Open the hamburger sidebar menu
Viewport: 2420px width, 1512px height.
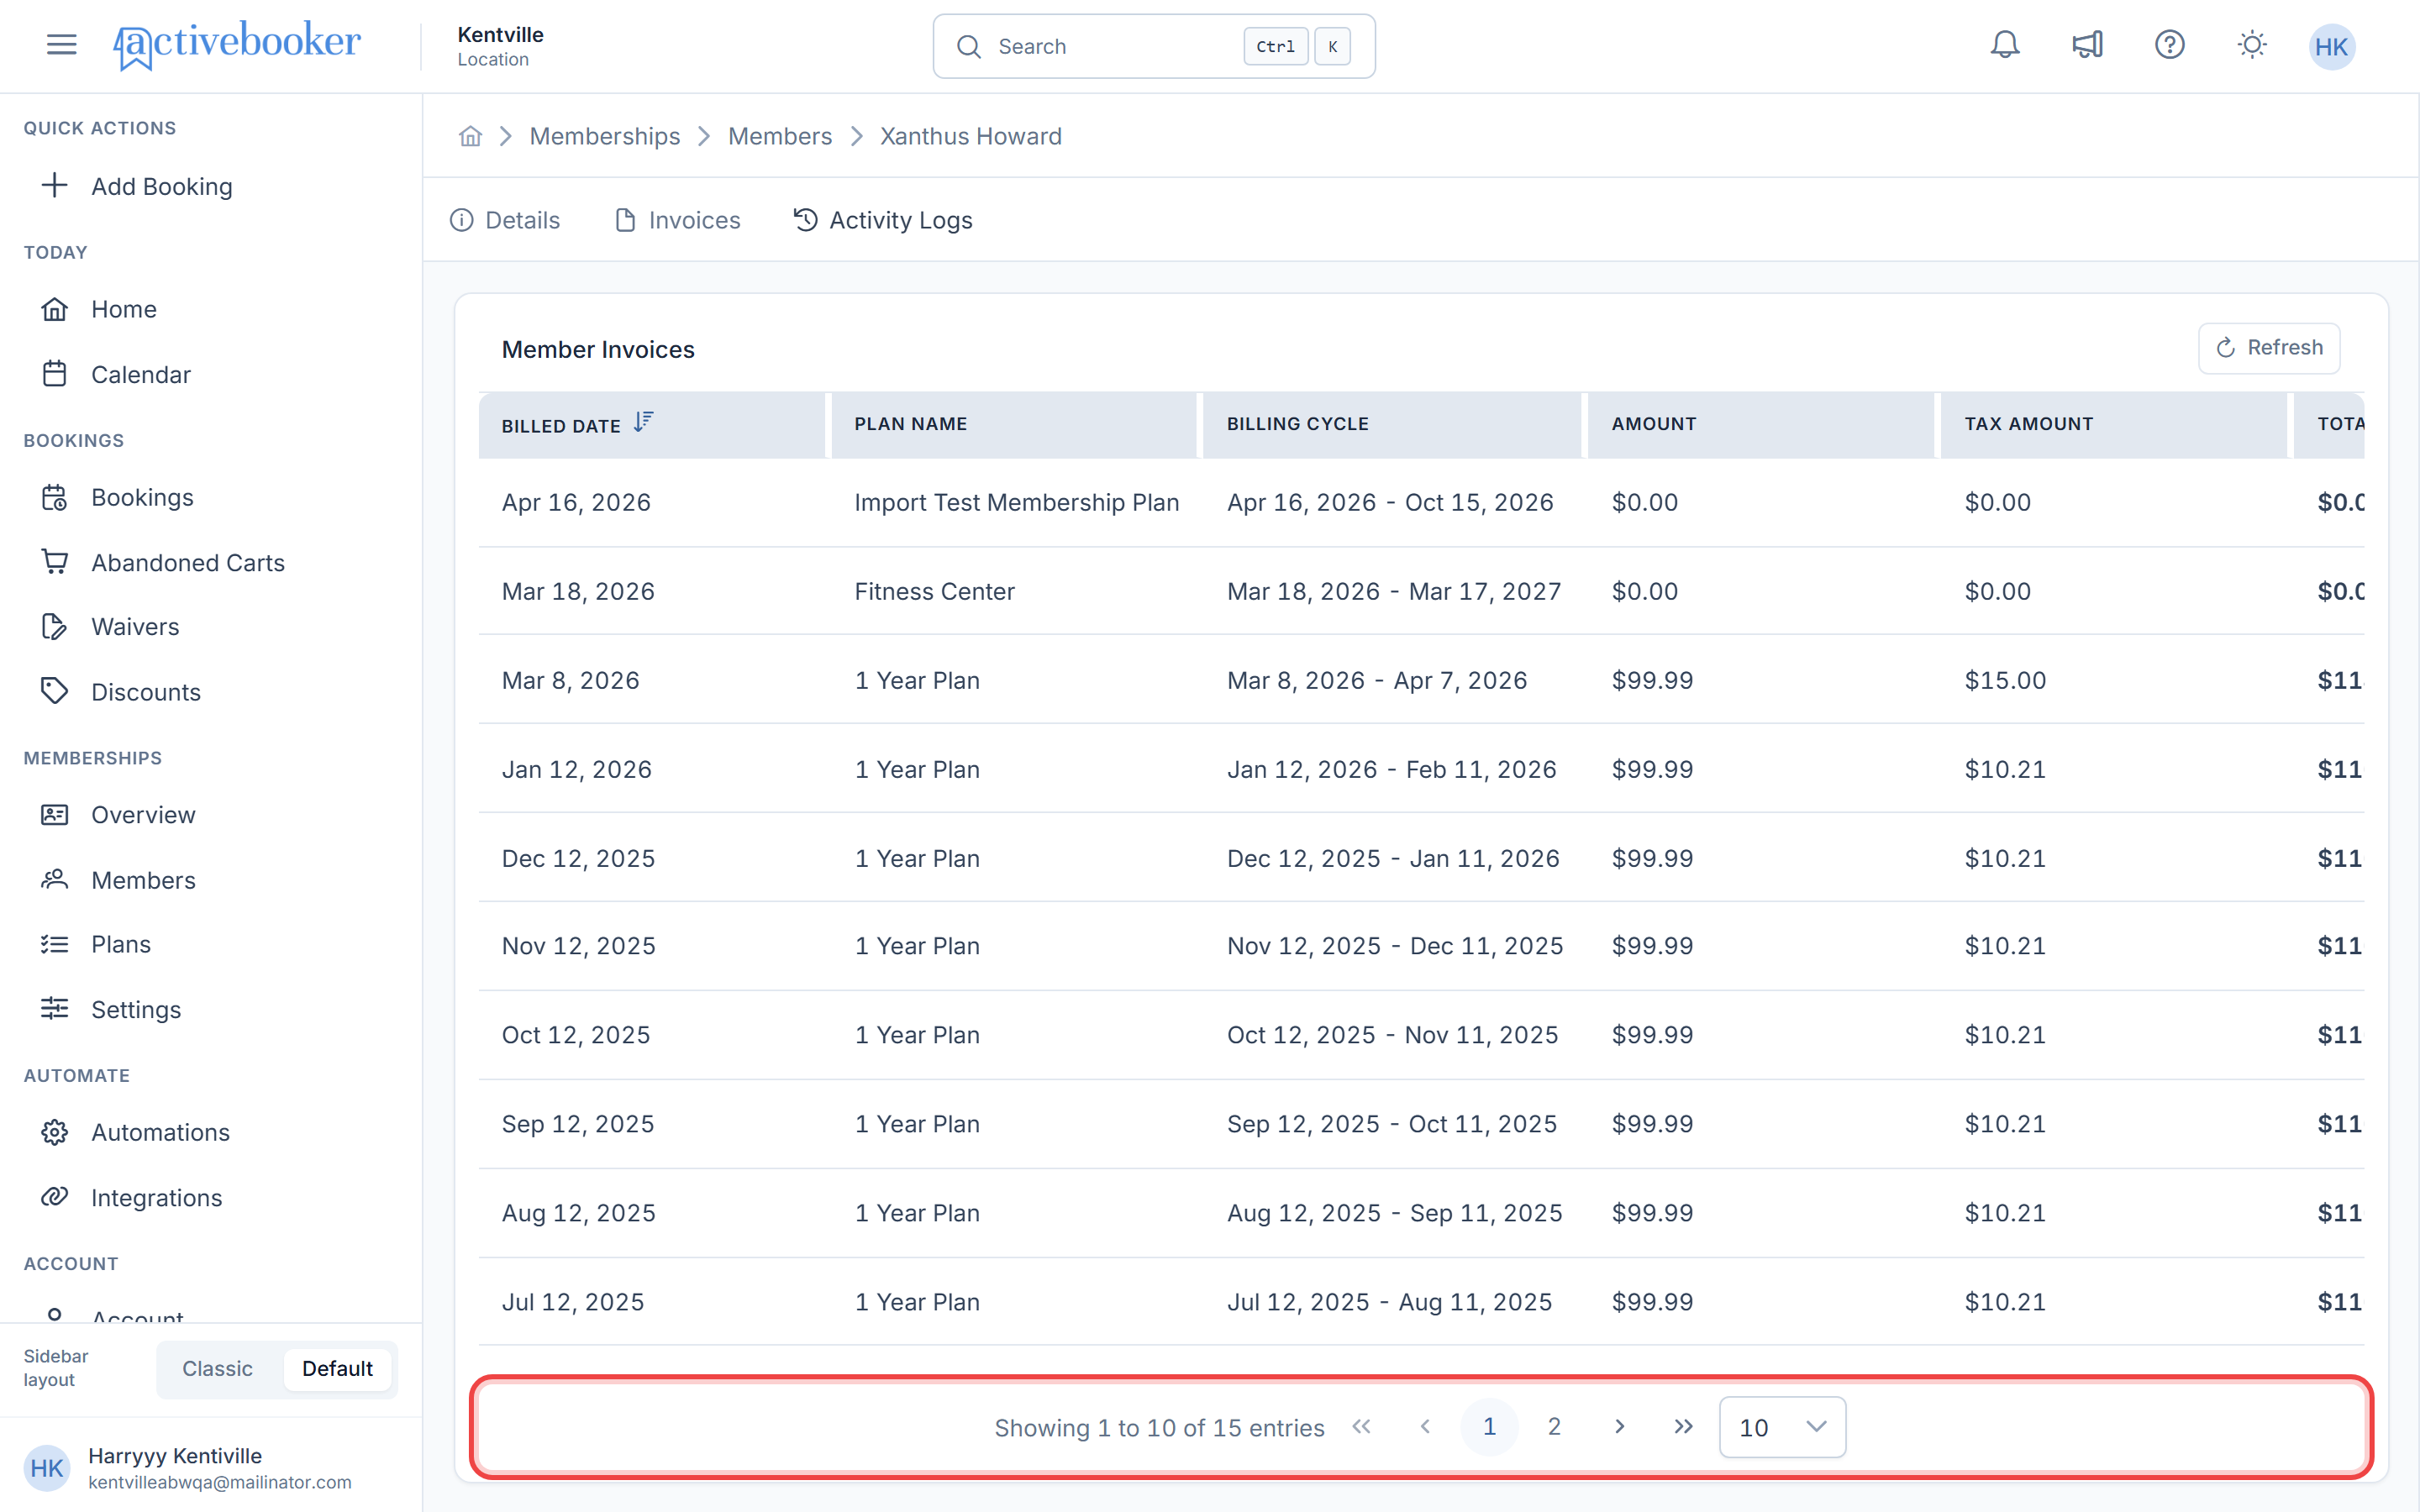(61, 45)
